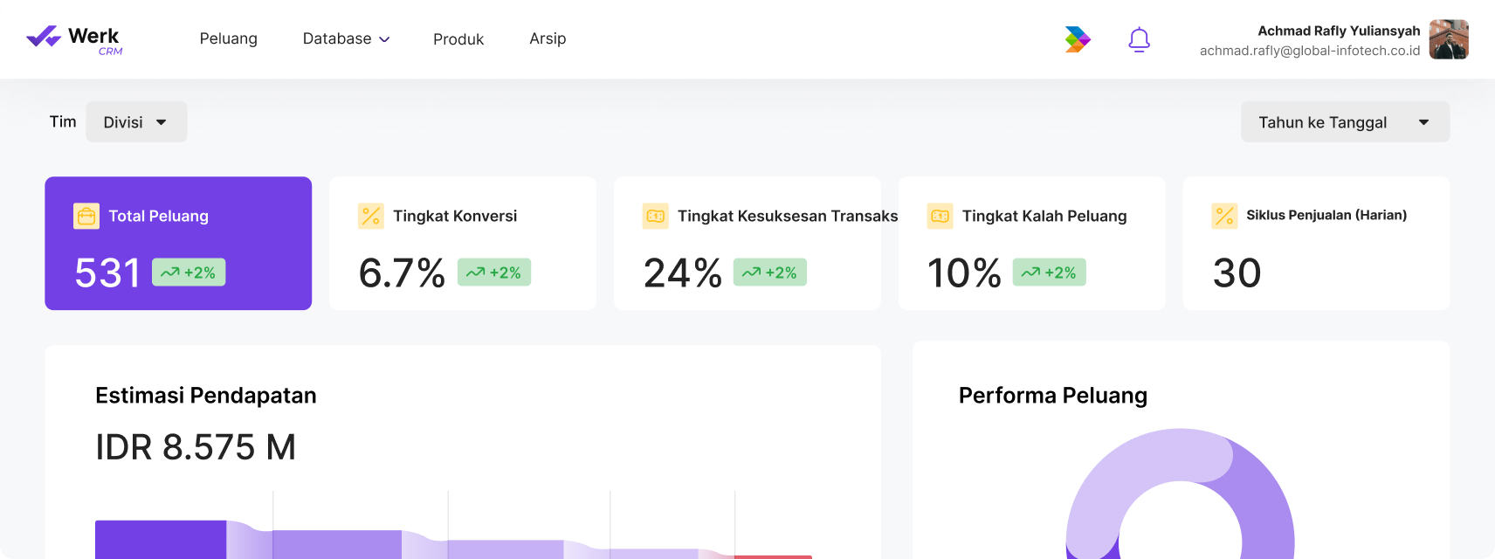Open the colorful arrow app switcher icon
This screenshot has width=1495, height=559.
1078,39
